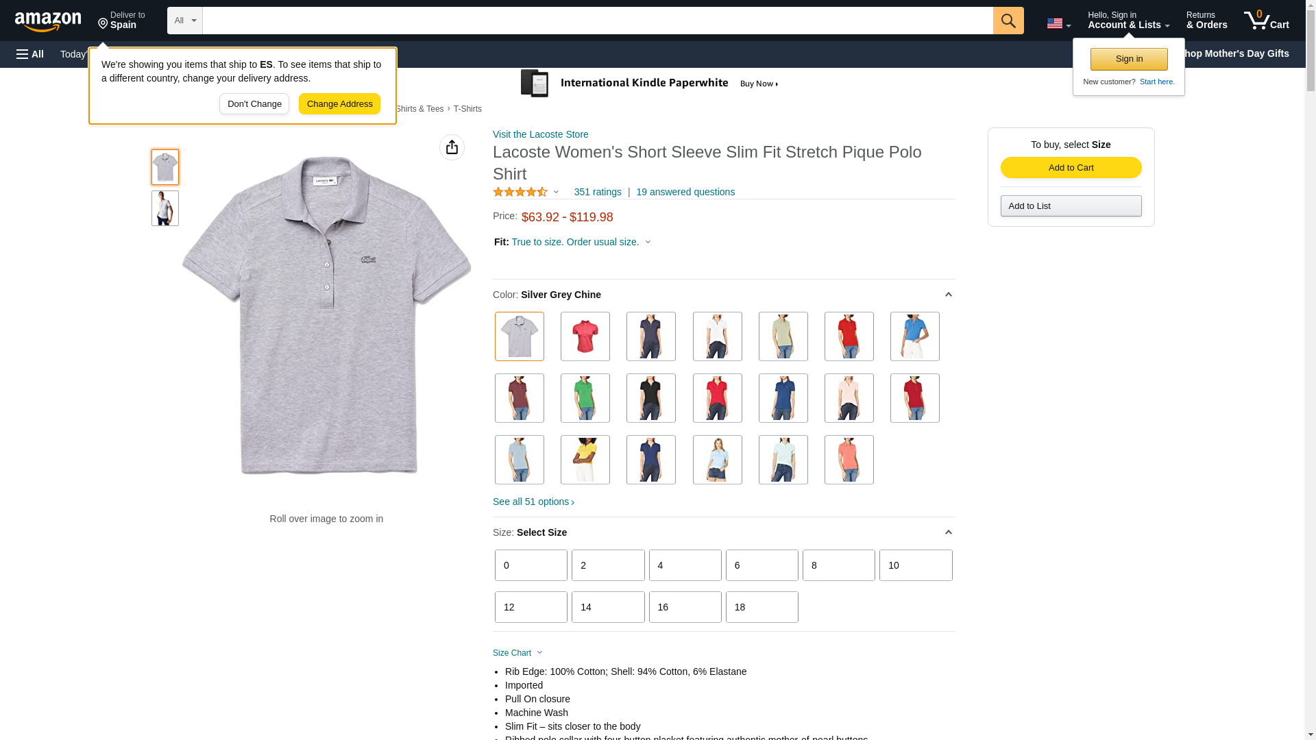Image resolution: width=1316 pixels, height=740 pixels.
Task: Open the All hamburger menu
Action: click(30, 54)
